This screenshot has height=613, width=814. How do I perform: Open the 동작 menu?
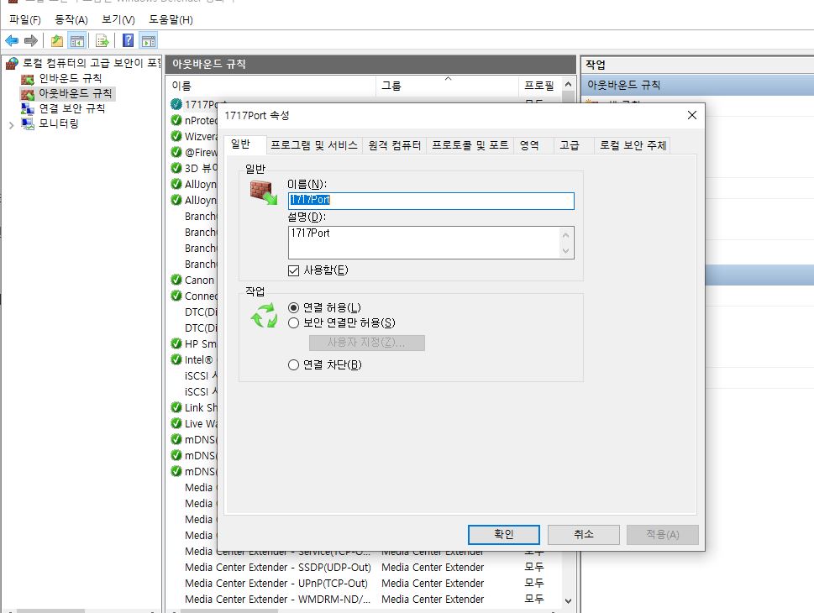[x=71, y=19]
